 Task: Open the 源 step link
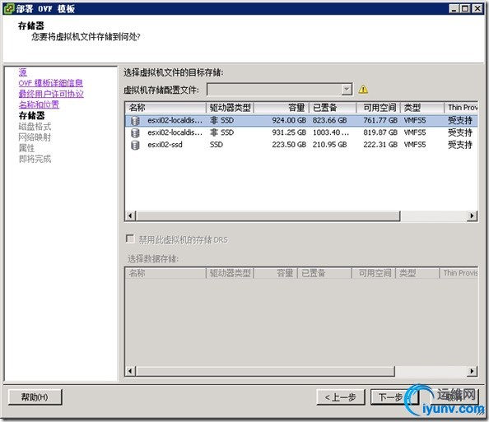tap(23, 72)
